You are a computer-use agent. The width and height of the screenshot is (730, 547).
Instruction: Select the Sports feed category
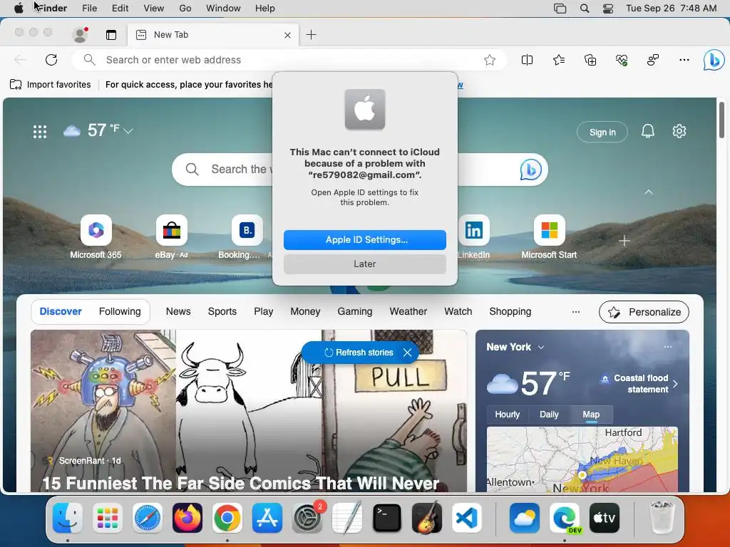point(222,312)
